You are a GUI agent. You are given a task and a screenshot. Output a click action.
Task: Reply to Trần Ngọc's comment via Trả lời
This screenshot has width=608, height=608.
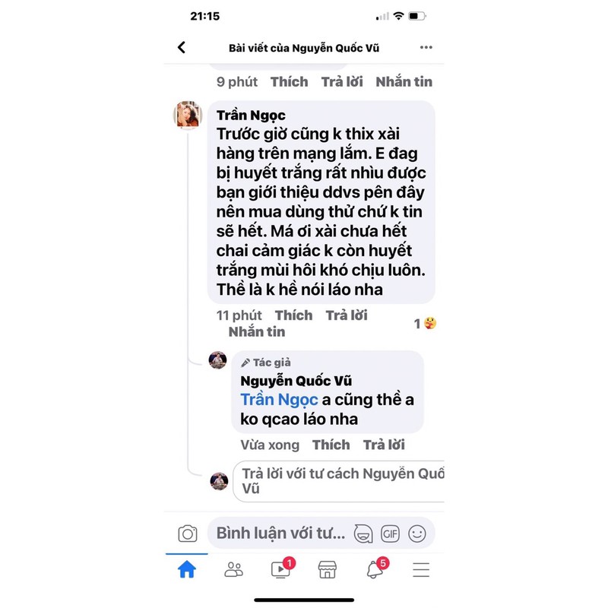pos(347,315)
